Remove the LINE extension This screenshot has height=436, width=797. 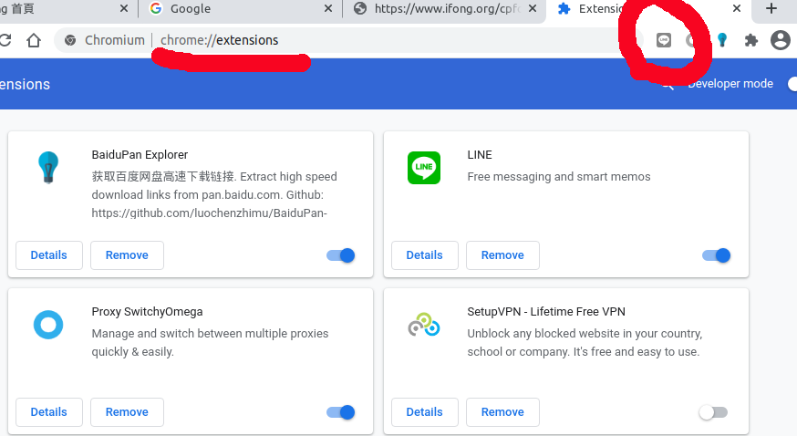coord(502,255)
